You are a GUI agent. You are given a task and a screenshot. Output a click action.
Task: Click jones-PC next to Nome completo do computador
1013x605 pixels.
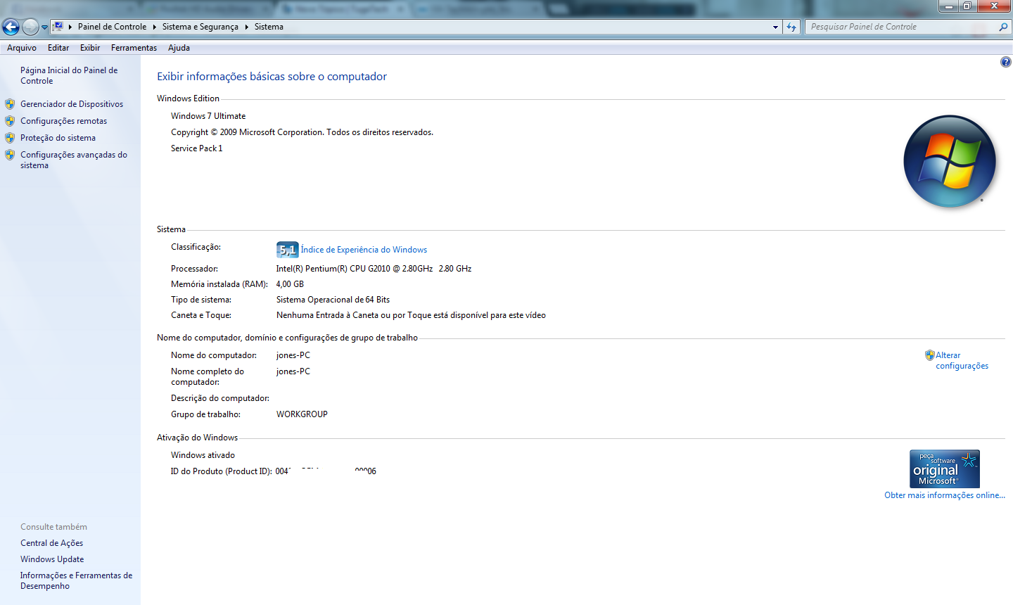[x=293, y=371]
